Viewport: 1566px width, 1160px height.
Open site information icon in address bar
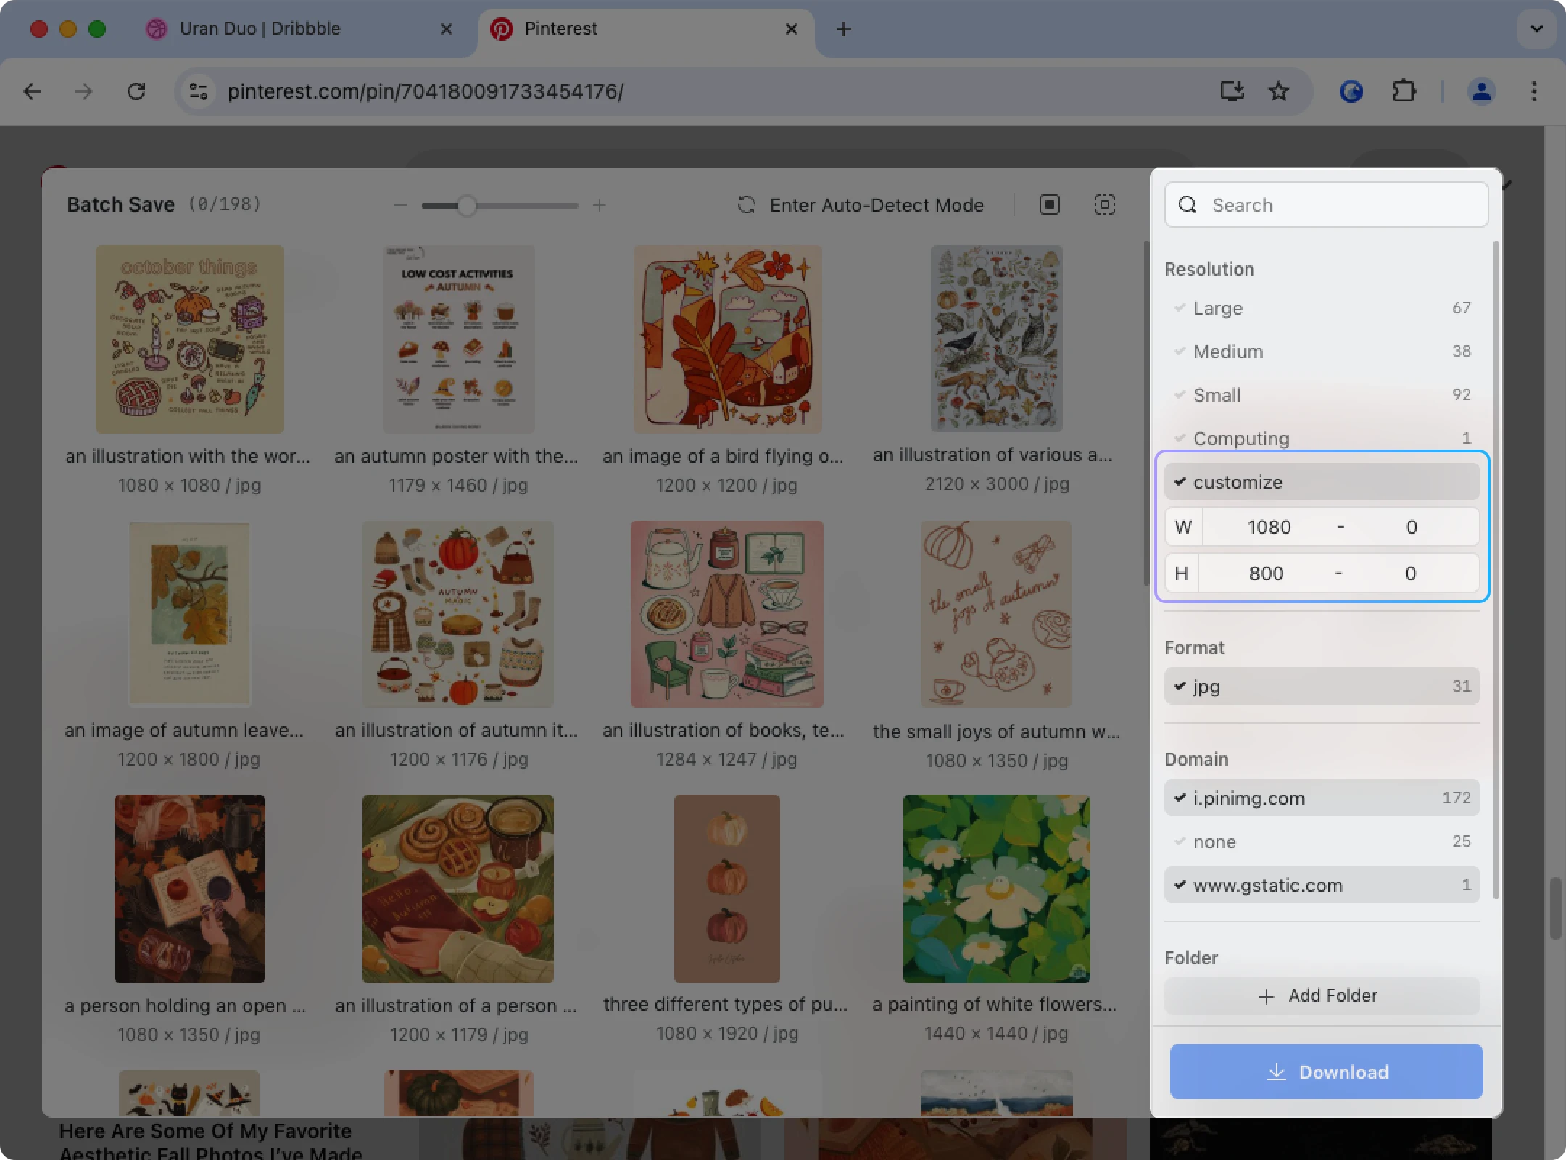[199, 91]
